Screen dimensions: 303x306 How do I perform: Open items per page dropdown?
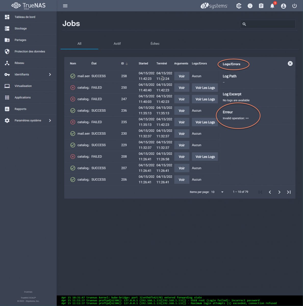coord(218,192)
